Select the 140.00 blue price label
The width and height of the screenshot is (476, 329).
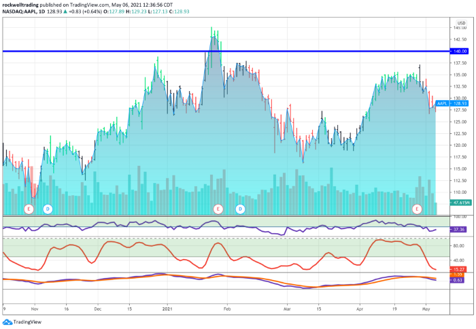coord(459,51)
